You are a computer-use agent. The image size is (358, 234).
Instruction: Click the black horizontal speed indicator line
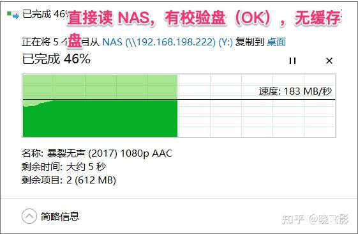(x=179, y=100)
